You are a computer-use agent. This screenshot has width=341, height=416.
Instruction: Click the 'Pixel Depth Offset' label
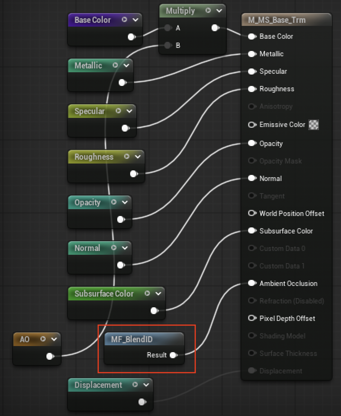coord(287,318)
